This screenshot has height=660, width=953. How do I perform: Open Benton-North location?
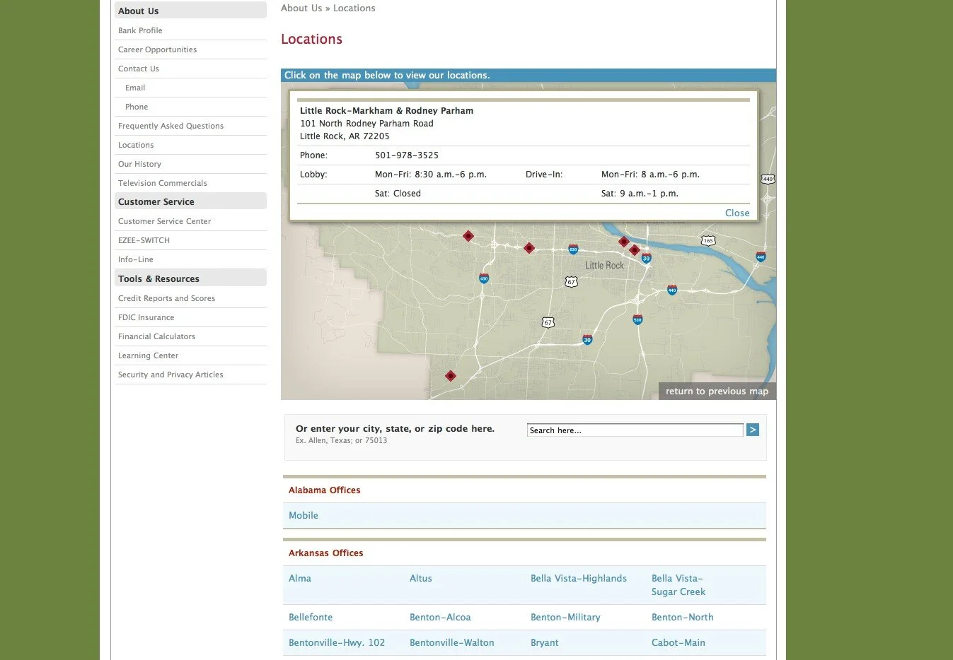[x=683, y=617]
